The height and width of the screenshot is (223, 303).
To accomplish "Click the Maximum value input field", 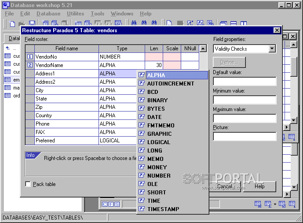I will click(x=245, y=118).
